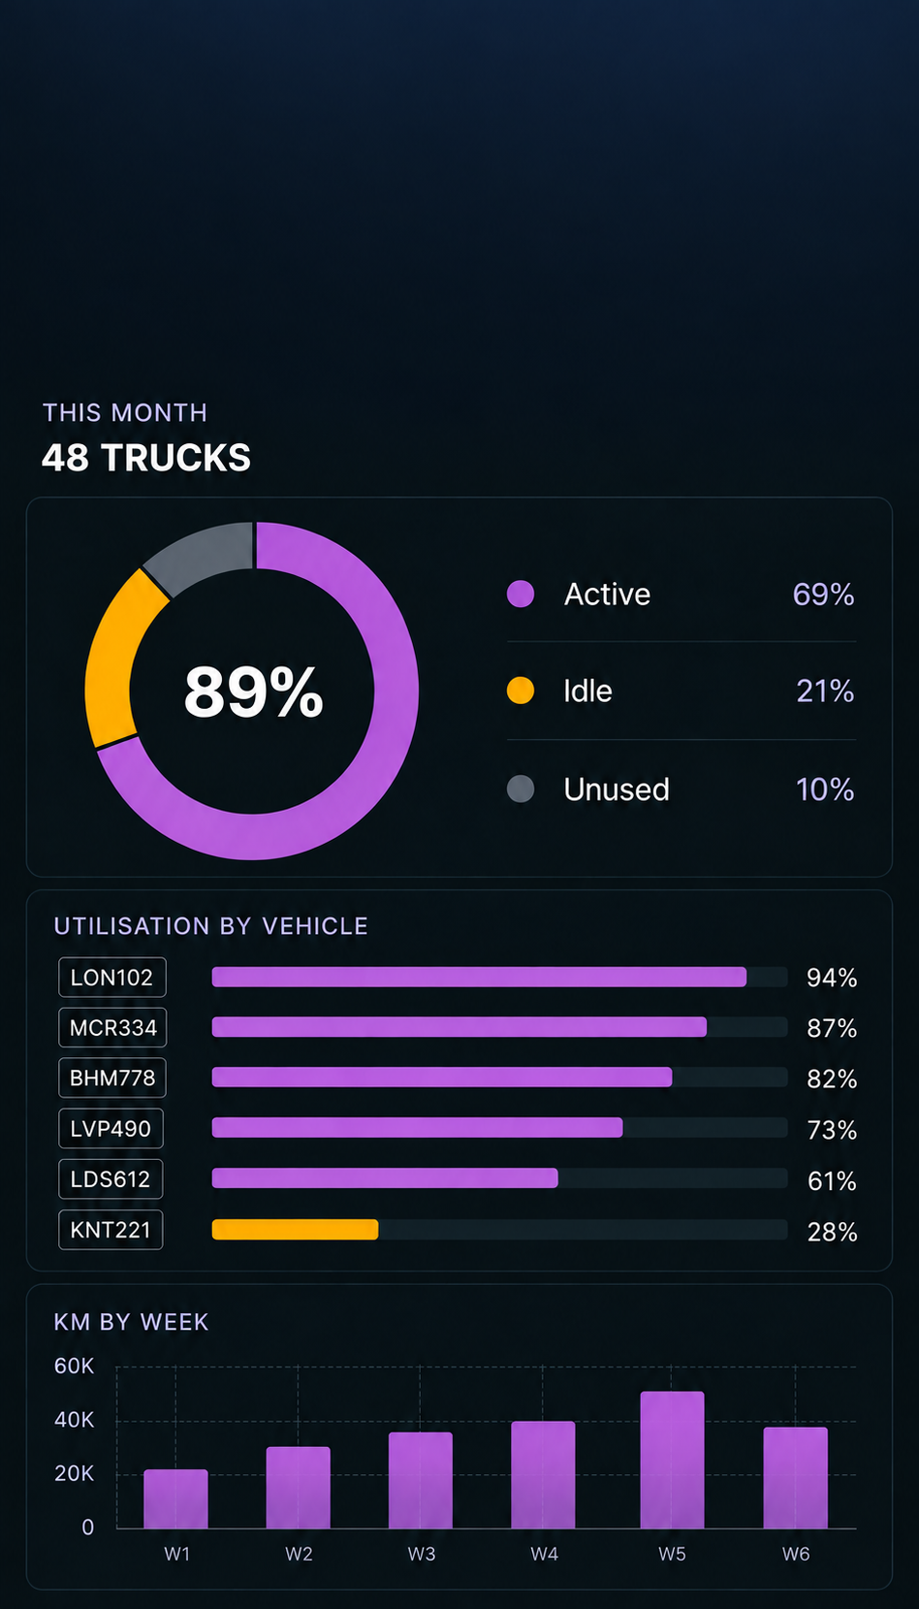The image size is (919, 1609).
Task: Click the W6 axis label
Action: (x=796, y=1554)
